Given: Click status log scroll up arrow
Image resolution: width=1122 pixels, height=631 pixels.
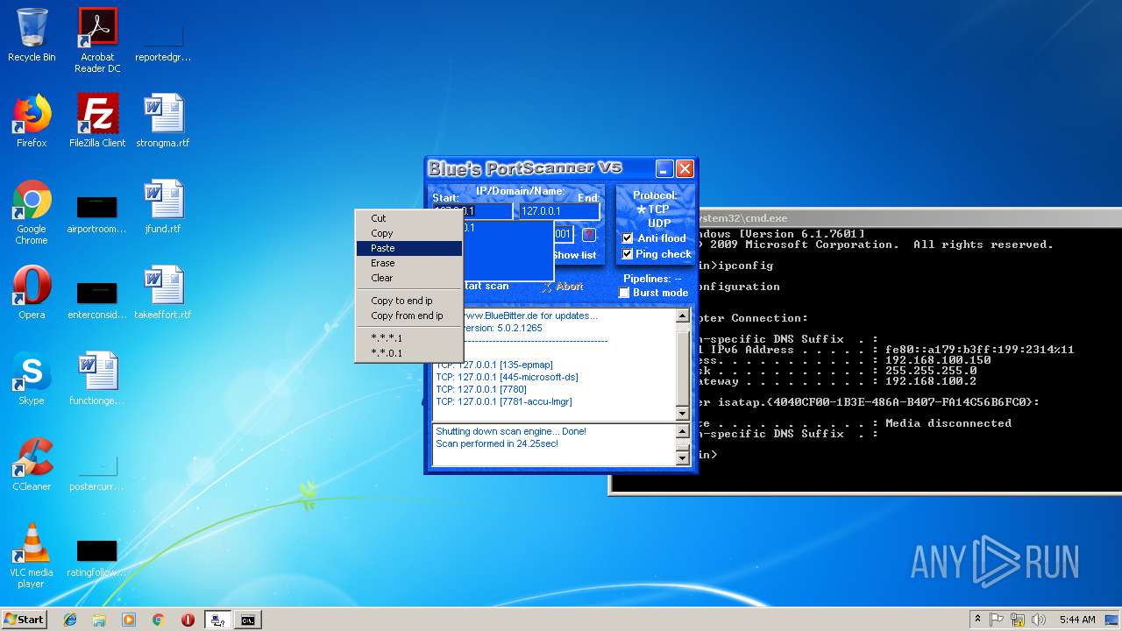Looking at the screenshot, I should 683,432.
